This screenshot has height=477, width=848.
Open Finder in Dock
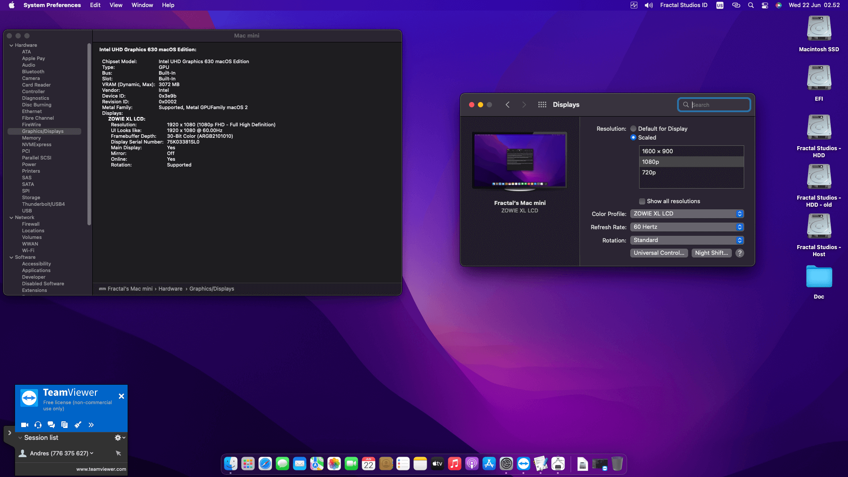click(x=231, y=463)
